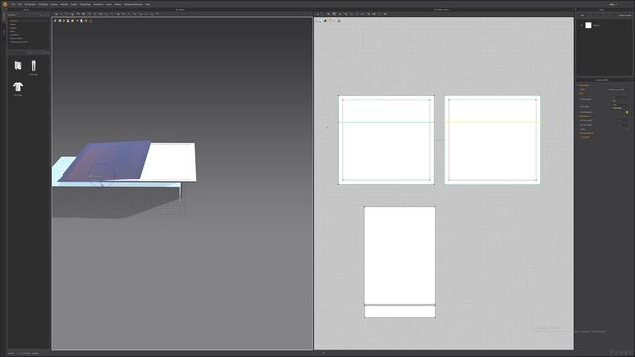Select the cyan internal line on left pattern
Image resolution: width=635 pixels, height=357 pixels.
click(386, 122)
